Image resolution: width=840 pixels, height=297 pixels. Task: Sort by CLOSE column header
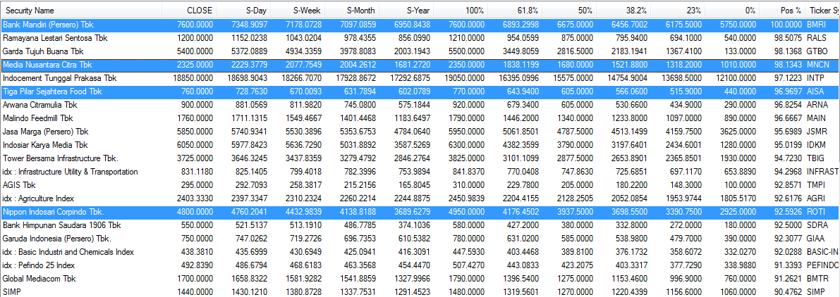(x=190, y=10)
